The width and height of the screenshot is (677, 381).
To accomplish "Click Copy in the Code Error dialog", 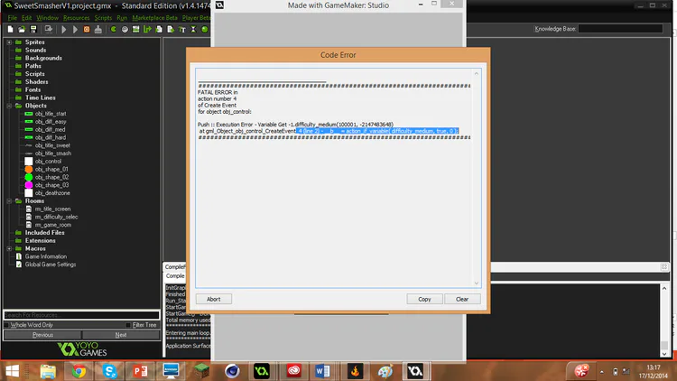I will (424, 299).
